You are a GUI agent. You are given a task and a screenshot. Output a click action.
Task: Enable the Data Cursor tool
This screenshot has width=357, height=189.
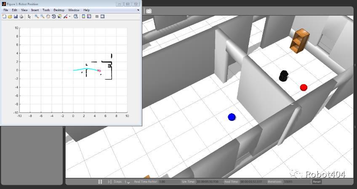click(x=59, y=16)
